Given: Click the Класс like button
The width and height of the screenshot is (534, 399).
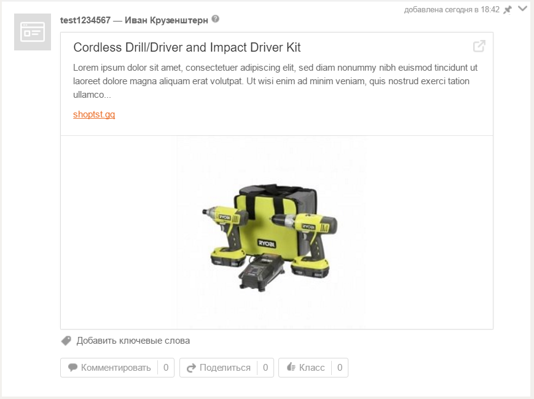Looking at the screenshot, I should click(305, 368).
